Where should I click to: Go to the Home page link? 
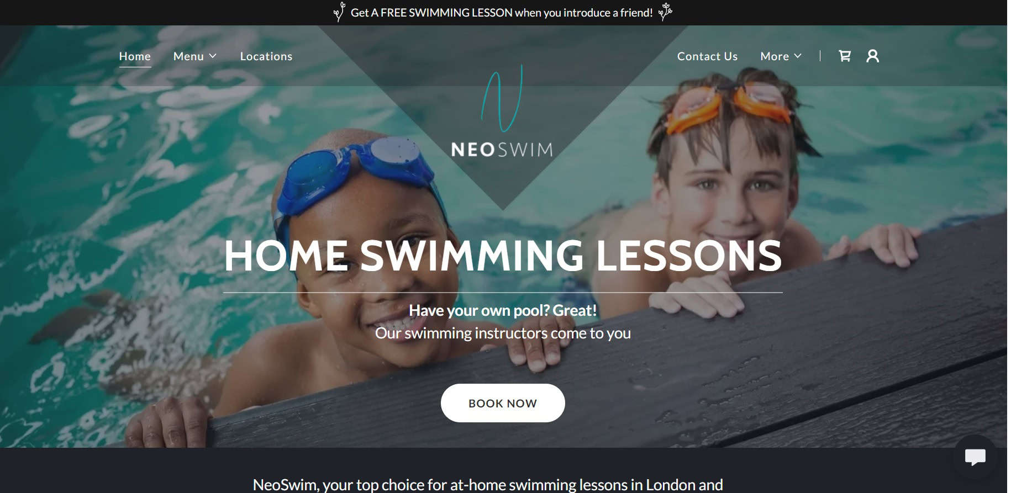pos(135,56)
